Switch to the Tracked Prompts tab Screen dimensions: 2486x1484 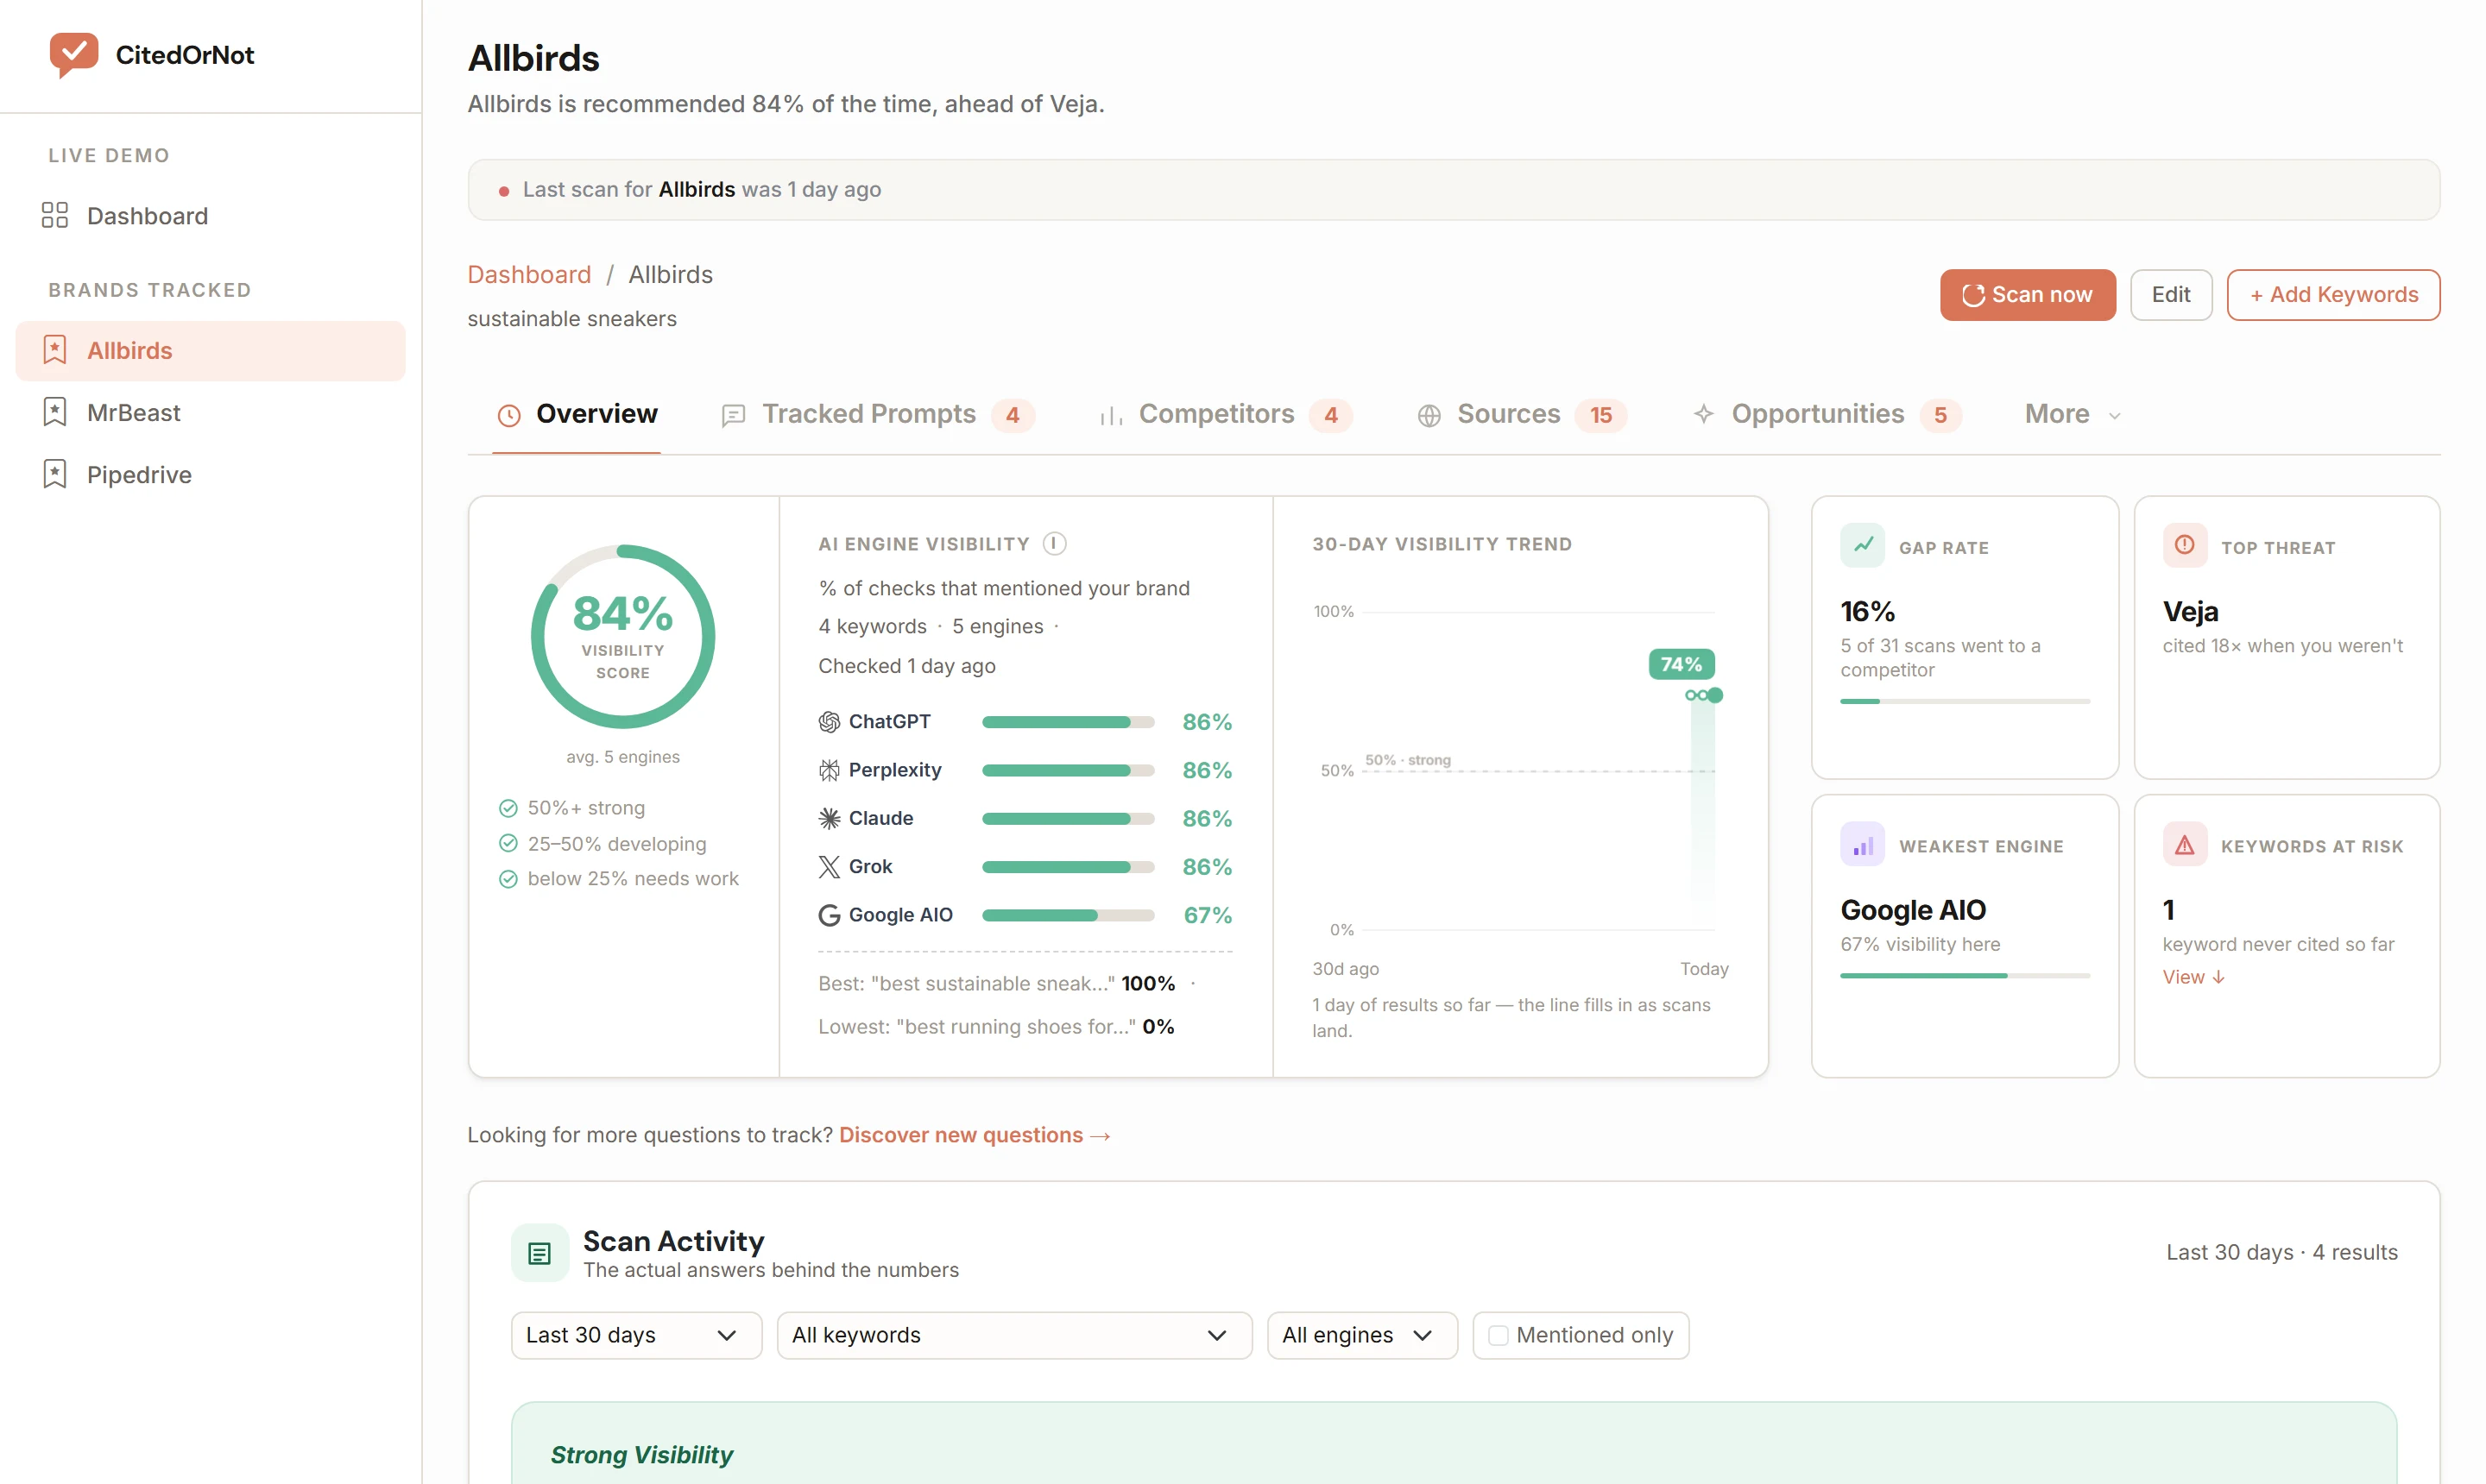(x=877, y=414)
